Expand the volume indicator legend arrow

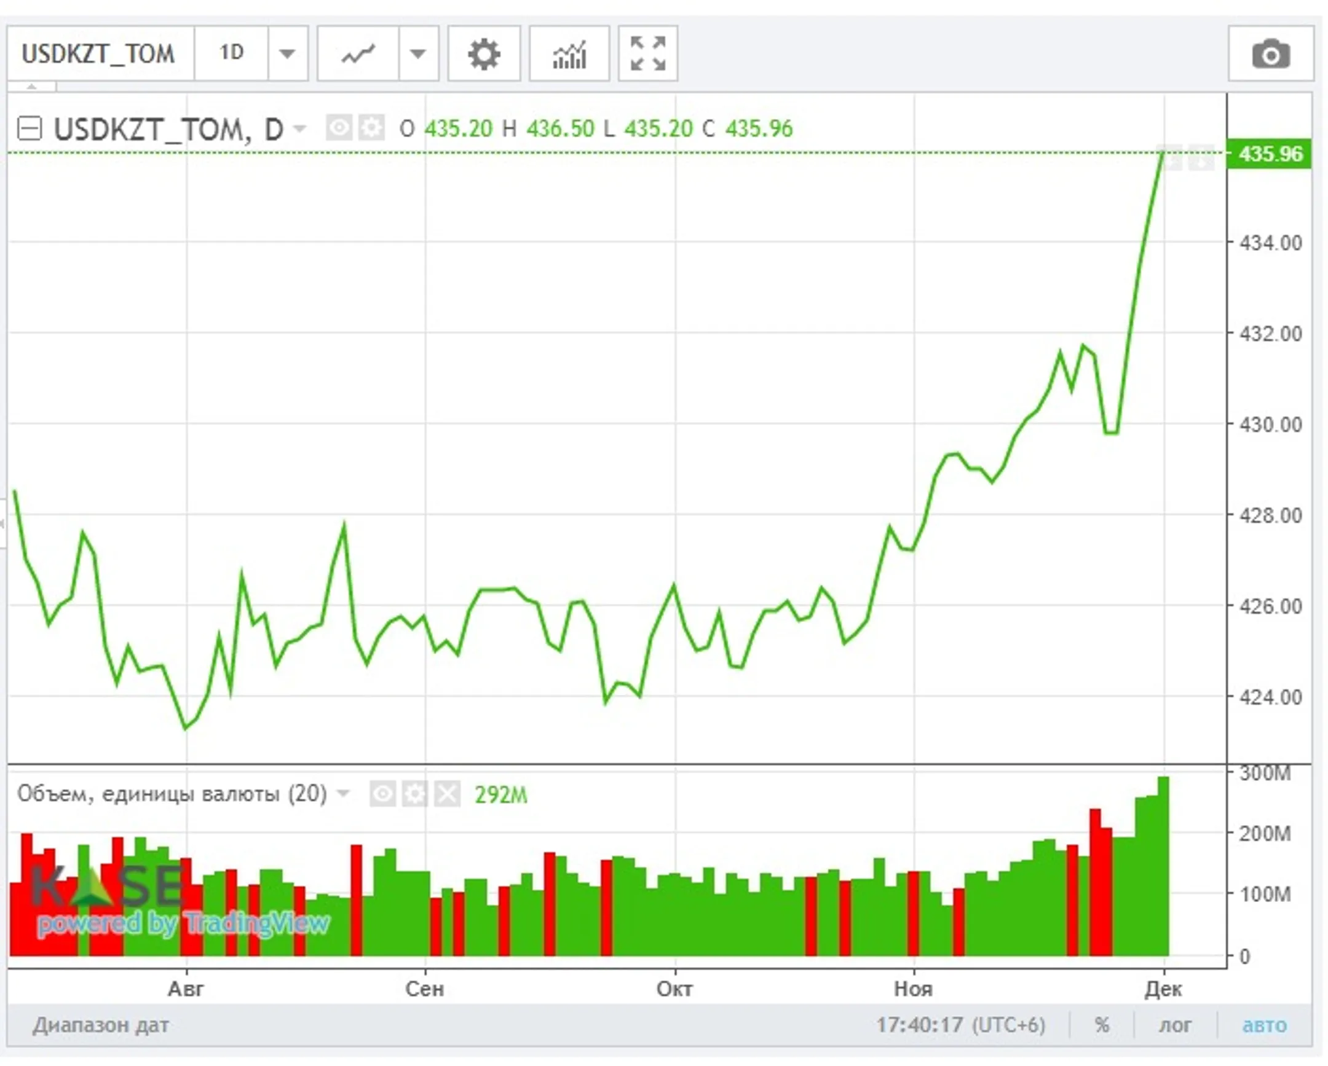click(x=343, y=794)
